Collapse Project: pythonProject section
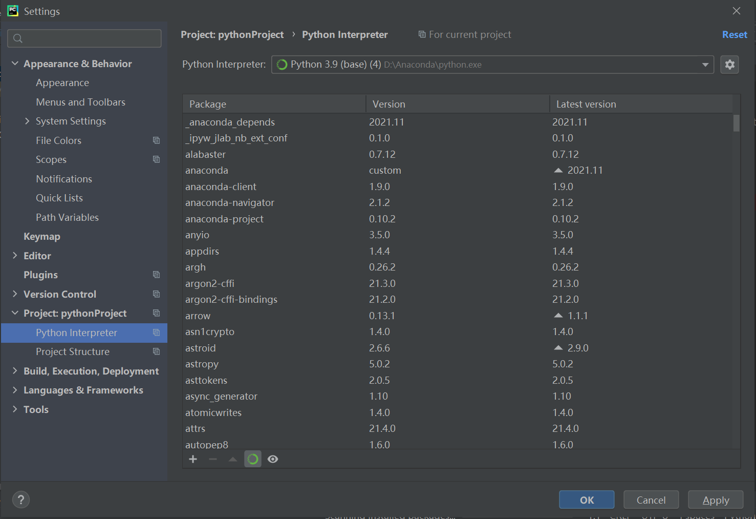 click(x=15, y=313)
